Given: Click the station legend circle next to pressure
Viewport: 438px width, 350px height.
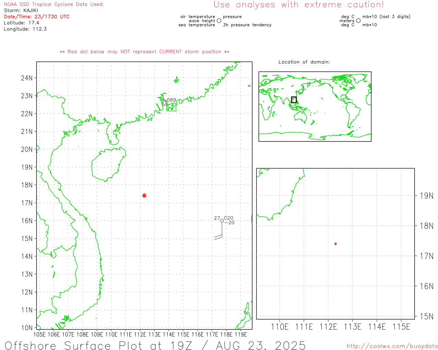Looking at the screenshot, I should [219, 21].
